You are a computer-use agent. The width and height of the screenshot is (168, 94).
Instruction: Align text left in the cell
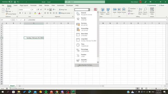click(x=45, y=13)
